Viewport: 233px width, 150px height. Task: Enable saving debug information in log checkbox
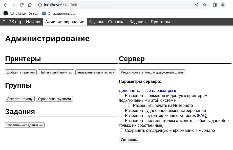pos(121,130)
